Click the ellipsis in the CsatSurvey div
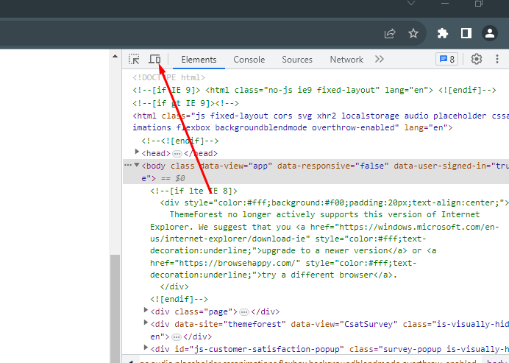Image resolution: width=509 pixels, height=363 pixels. pos(177,337)
